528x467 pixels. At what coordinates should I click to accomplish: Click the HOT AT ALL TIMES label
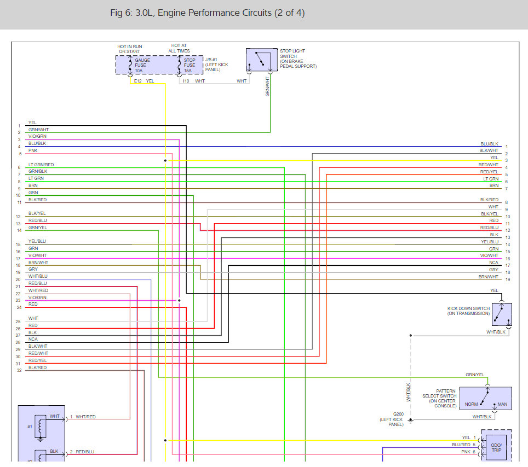[179, 48]
